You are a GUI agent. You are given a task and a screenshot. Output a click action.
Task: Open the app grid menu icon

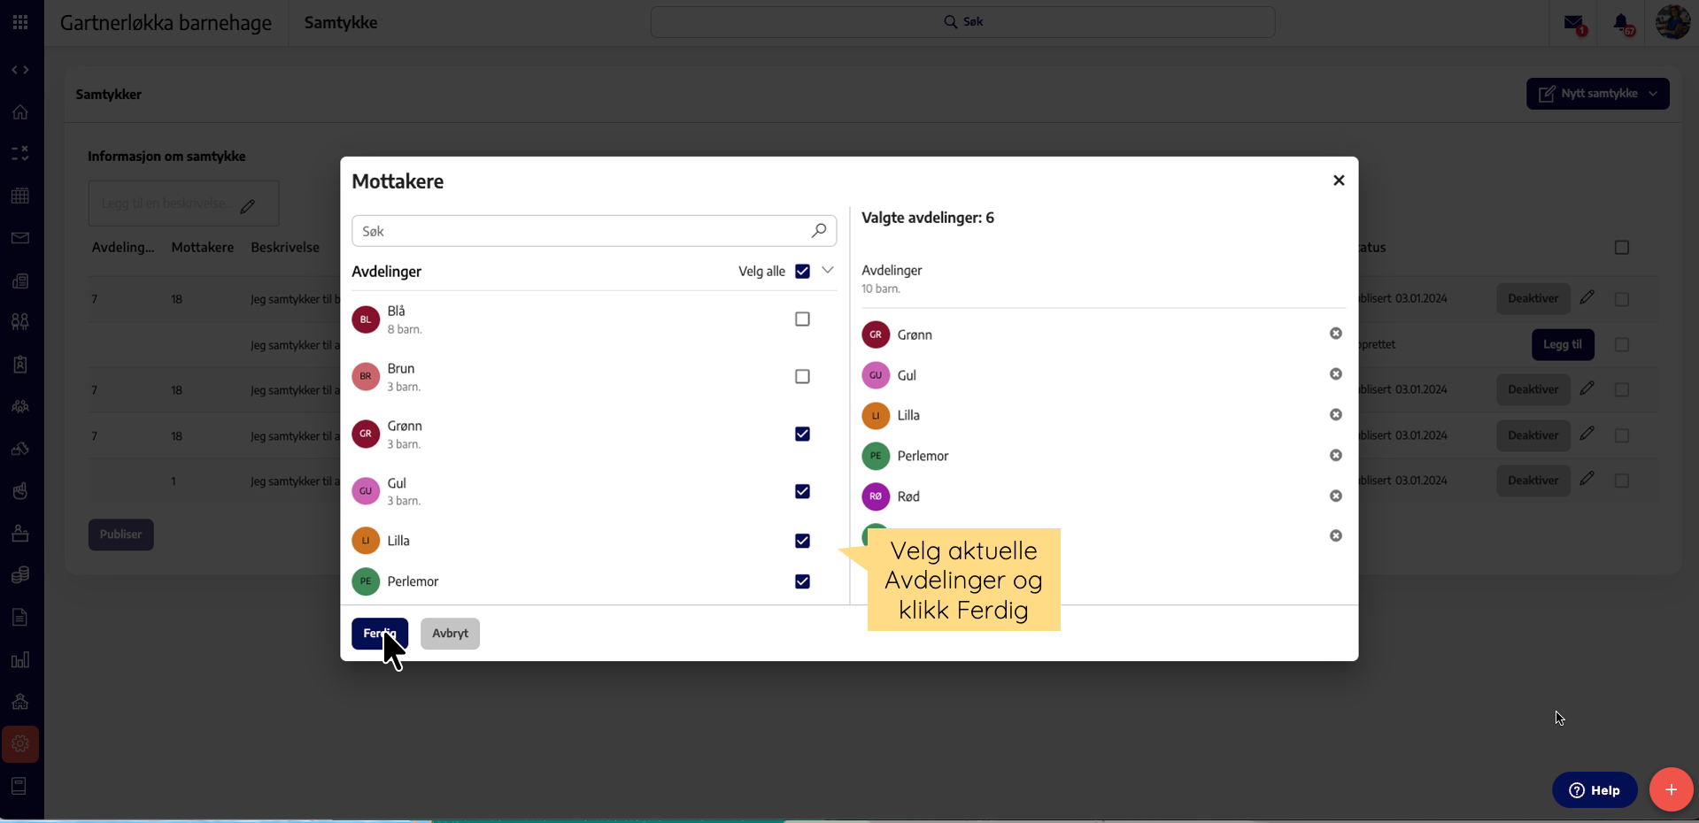(20, 22)
